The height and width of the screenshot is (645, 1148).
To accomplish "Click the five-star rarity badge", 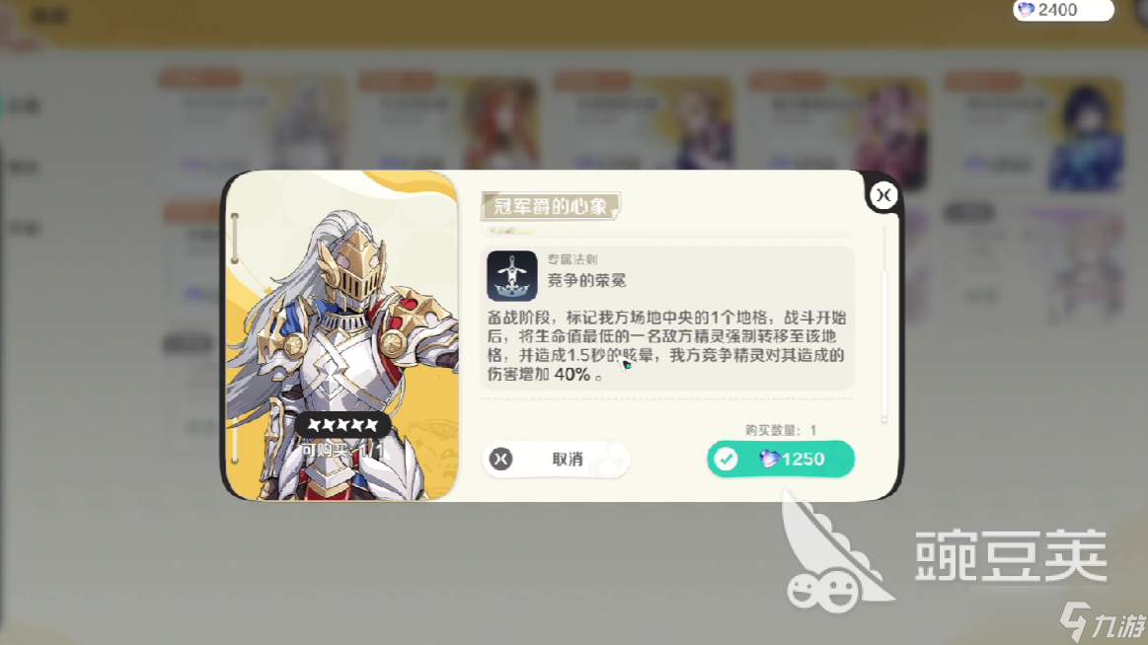I will pos(343,424).
